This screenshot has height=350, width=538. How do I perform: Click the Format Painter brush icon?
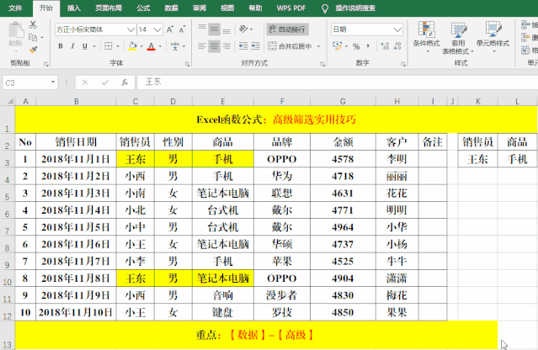tap(33, 50)
